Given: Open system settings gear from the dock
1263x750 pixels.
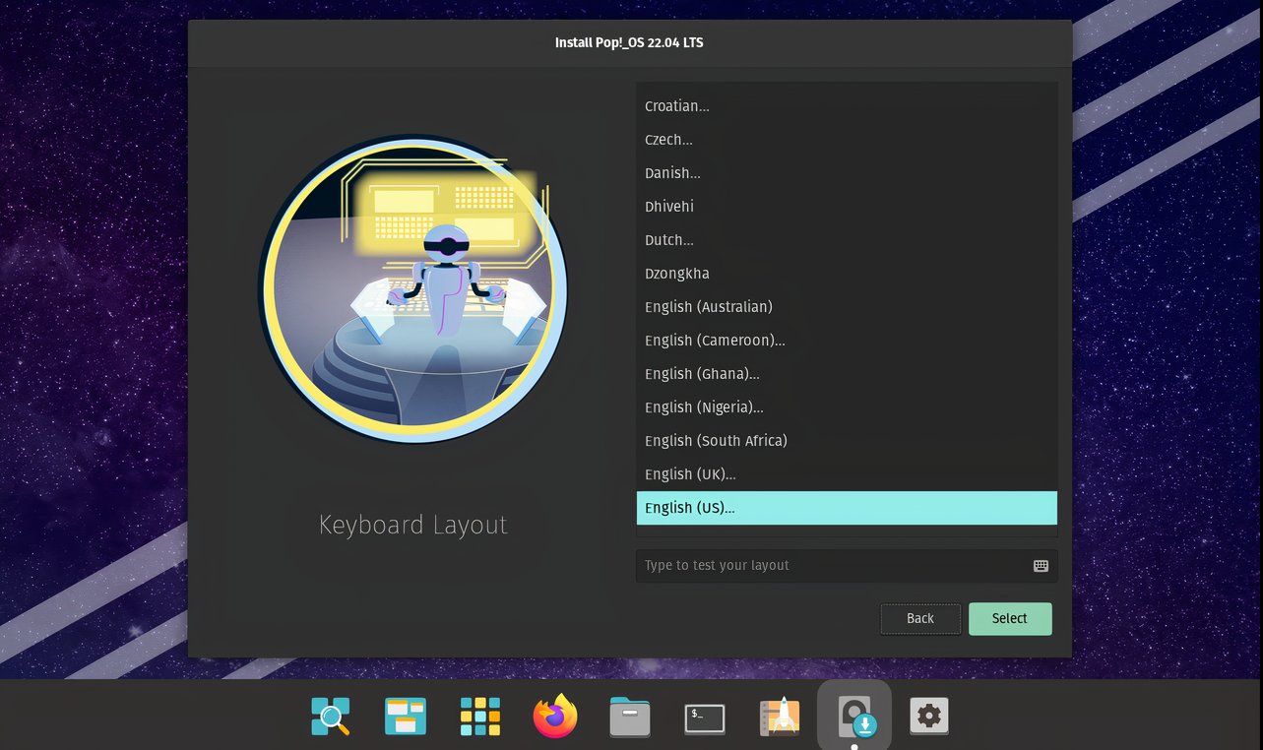Looking at the screenshot, I should pyautogui.click(x=928, y=717).
